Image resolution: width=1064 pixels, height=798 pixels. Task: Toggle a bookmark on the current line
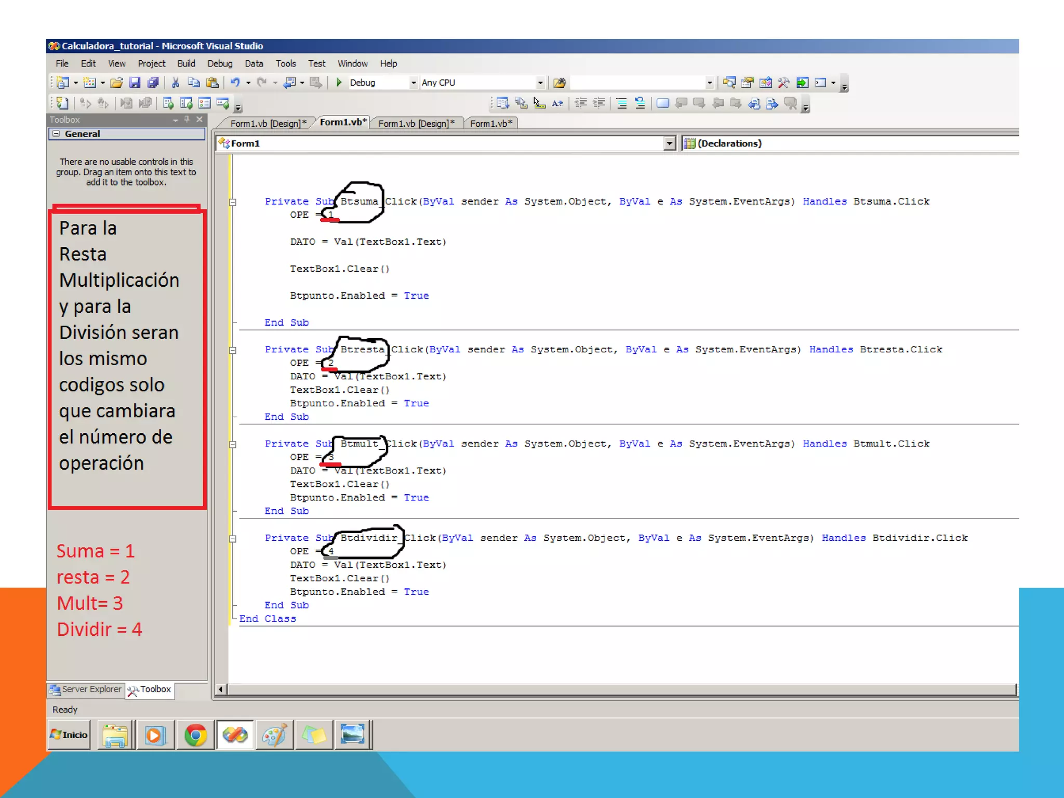pos(663,103)
